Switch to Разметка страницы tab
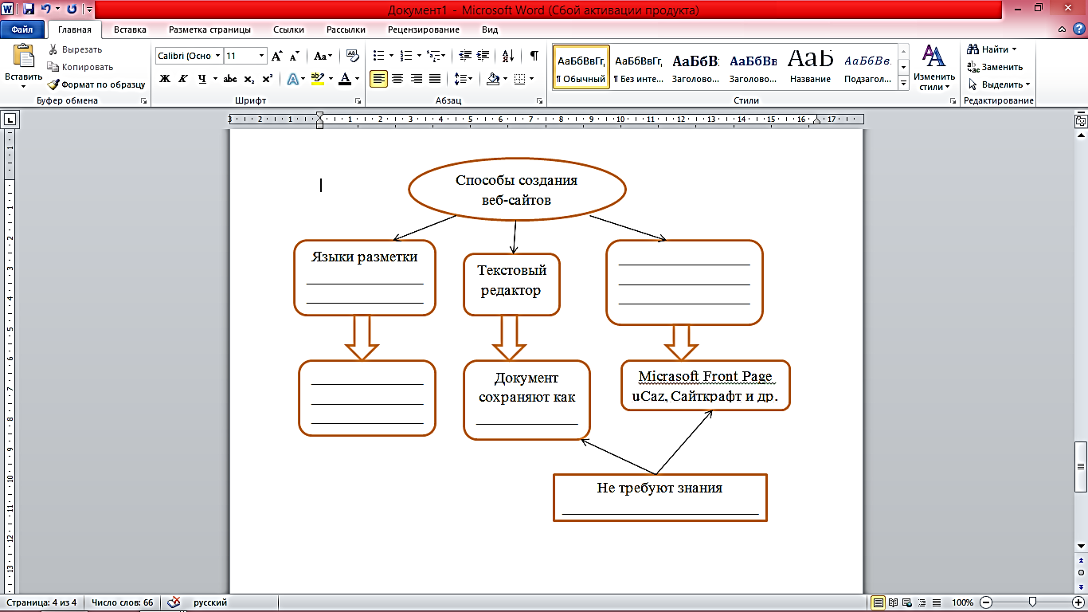The image size is (1088, 612). tap(209, 29)
